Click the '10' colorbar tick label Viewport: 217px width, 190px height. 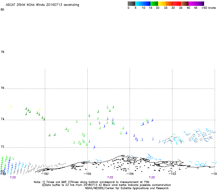(x=143, y=8)
